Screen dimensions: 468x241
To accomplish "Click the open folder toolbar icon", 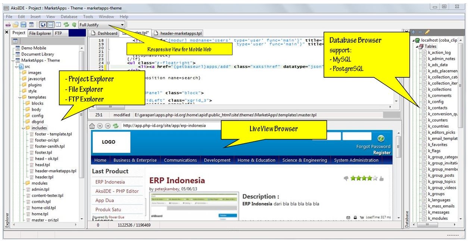I will (16, 25).
